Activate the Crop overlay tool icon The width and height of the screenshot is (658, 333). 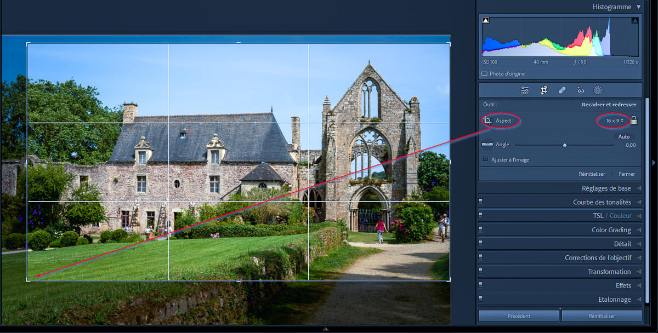(543, 90)
